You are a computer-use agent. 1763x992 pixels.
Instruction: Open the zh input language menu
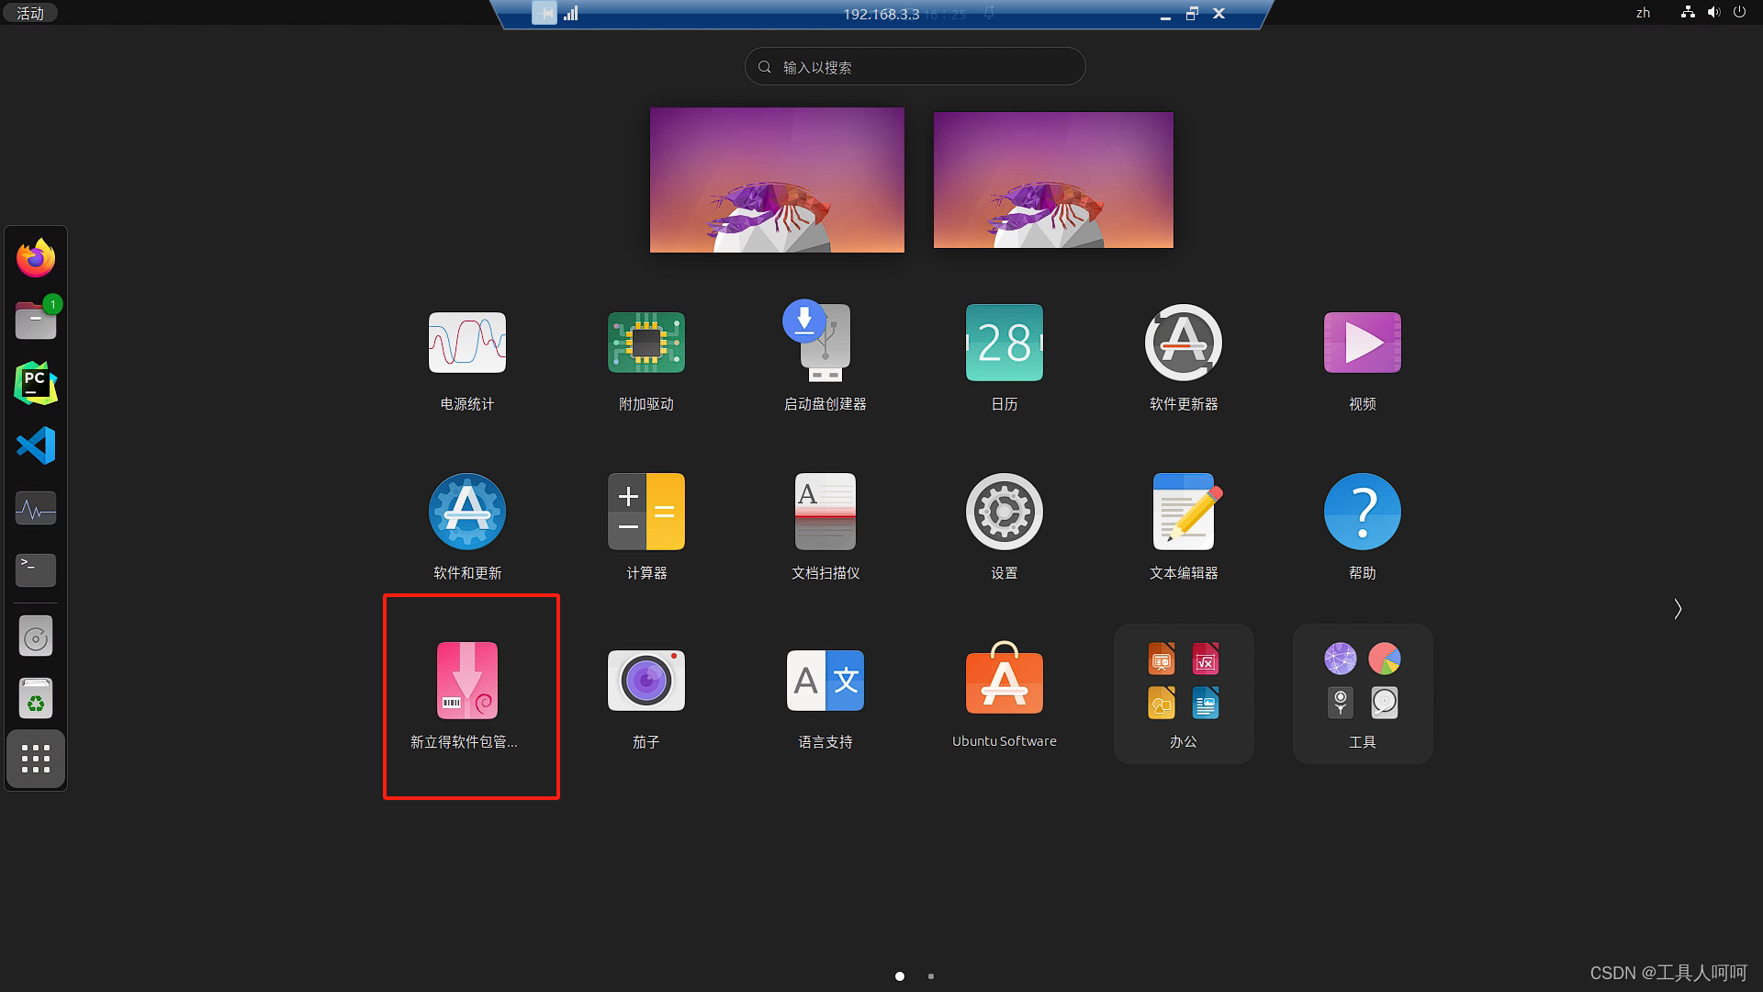1643,13
